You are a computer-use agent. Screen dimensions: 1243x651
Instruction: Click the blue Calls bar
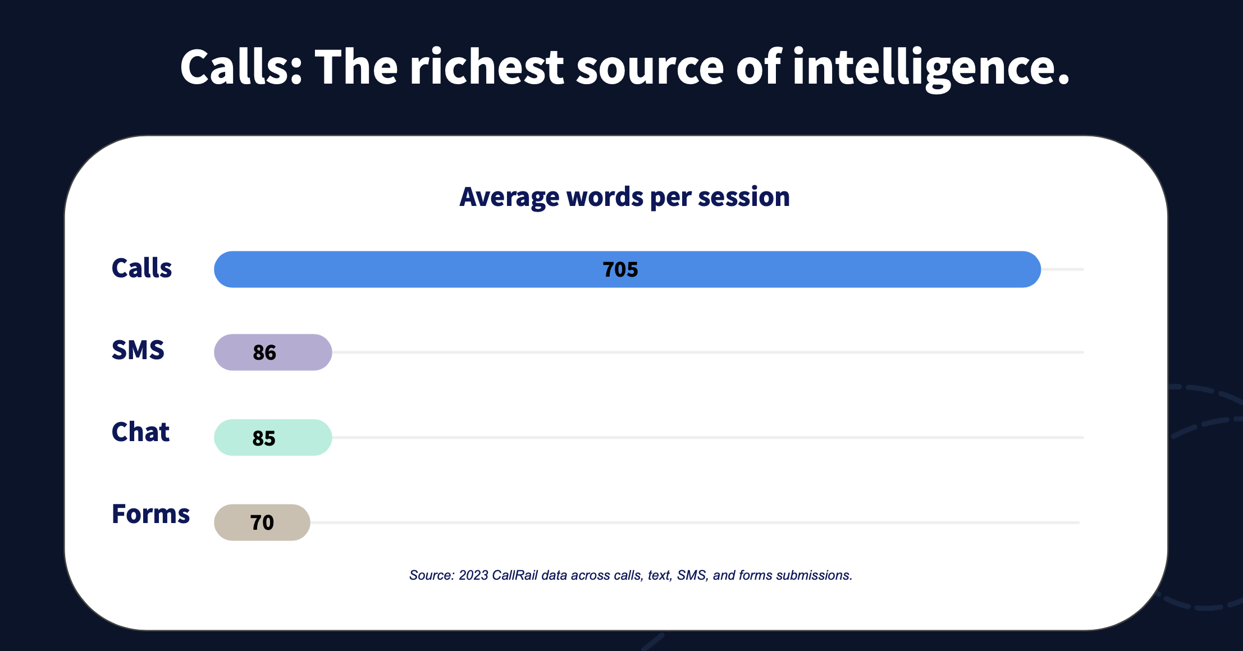pos(627,269)
